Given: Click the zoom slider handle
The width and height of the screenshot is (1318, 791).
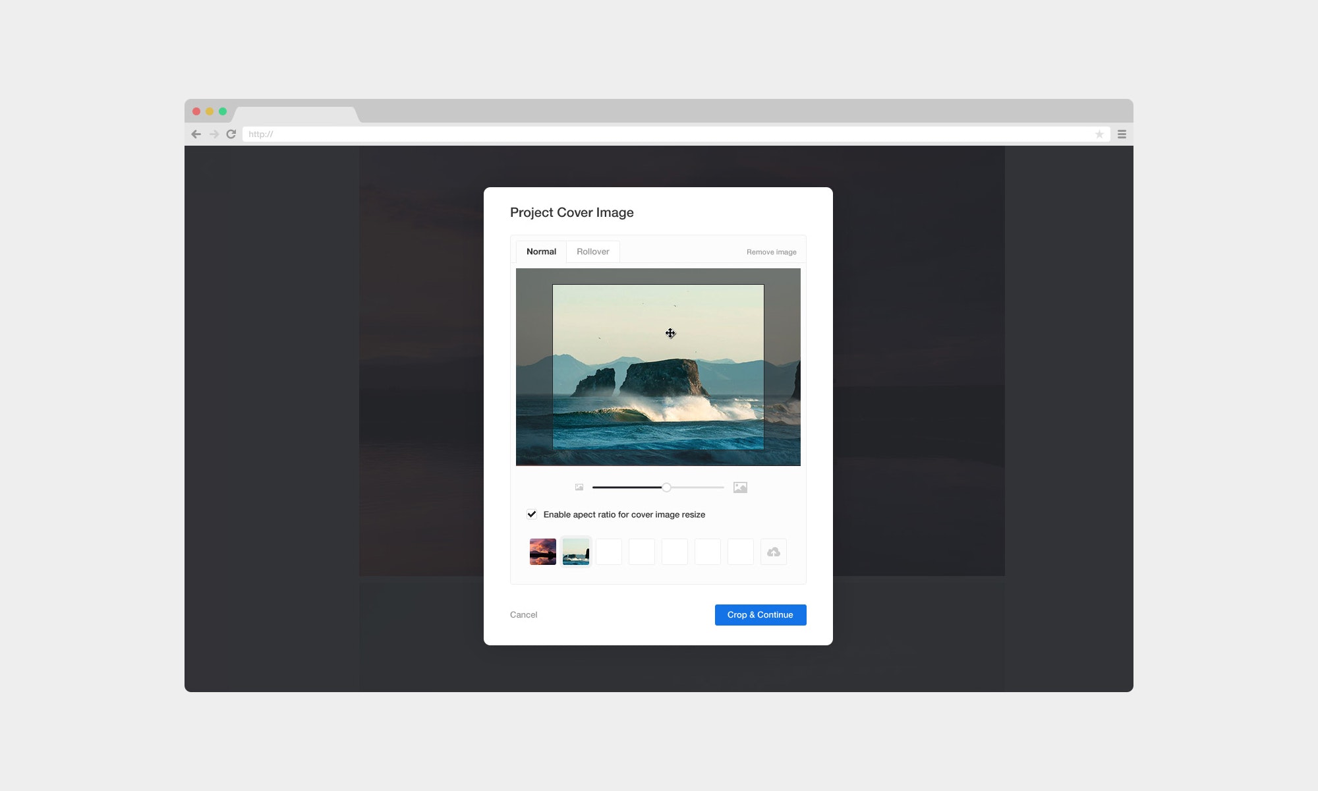Looking at the screenshot, I should 666,488.
